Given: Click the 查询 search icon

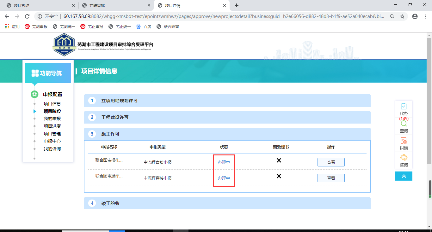Looking at the screenshot, I should tap(404, 124).
